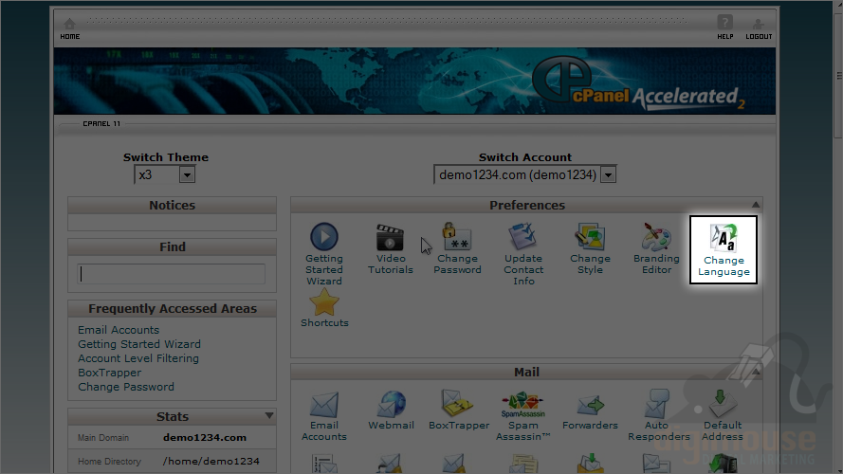Open the Forwarders icon
The image size is (843, 474).
tap(590, 411)
